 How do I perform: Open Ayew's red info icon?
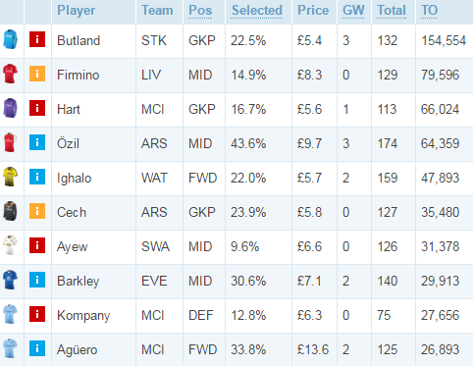(x=37, y=245)
